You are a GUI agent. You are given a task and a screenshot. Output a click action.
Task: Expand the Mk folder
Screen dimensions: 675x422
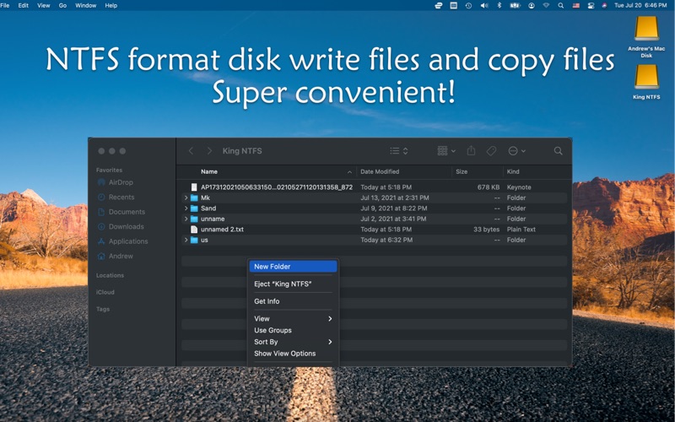[x=186, y=197]
